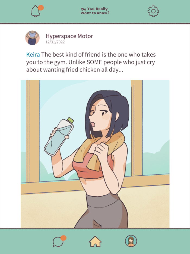Tap the right wooden window frame post
190x254 pixels.
pos(137,128)
